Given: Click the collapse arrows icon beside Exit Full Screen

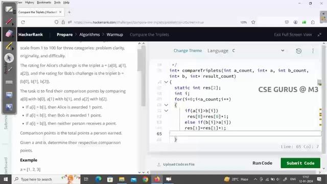Looking at the screenshot, I should 319,35.
